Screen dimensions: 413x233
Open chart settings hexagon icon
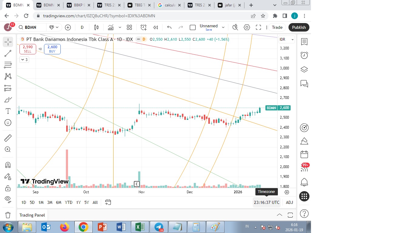247,27
